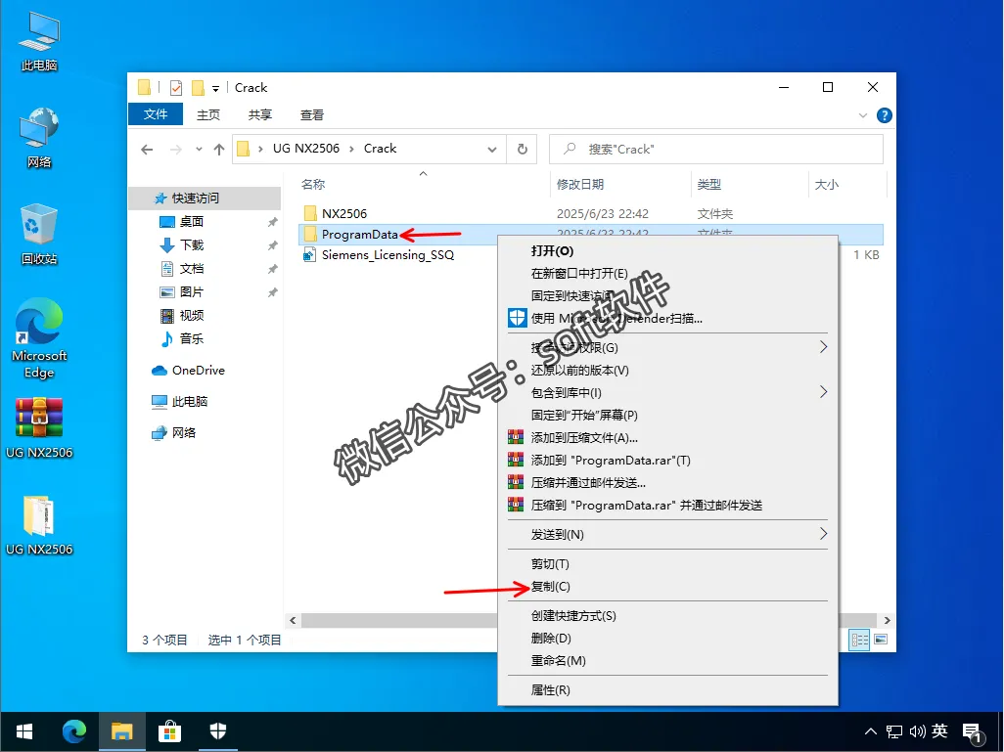Switch to large icons view button

[x=881, y=640]
